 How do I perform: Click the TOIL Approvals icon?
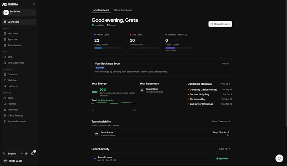[5, 63]
